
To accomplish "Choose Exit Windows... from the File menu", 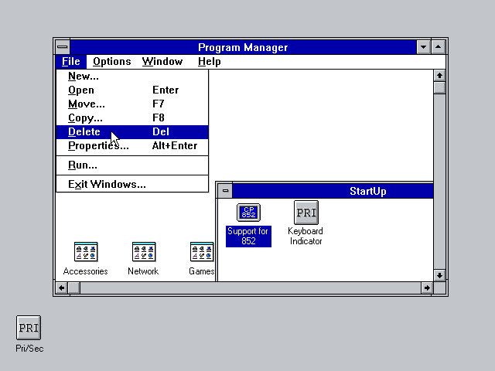I will click(x=132, y=184).
